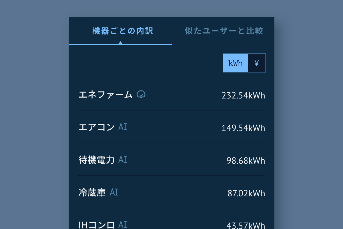Viewport: 343px width, 229px height.
Task: Click the AI badge next to IHコンロ
Action: point(123,225)
